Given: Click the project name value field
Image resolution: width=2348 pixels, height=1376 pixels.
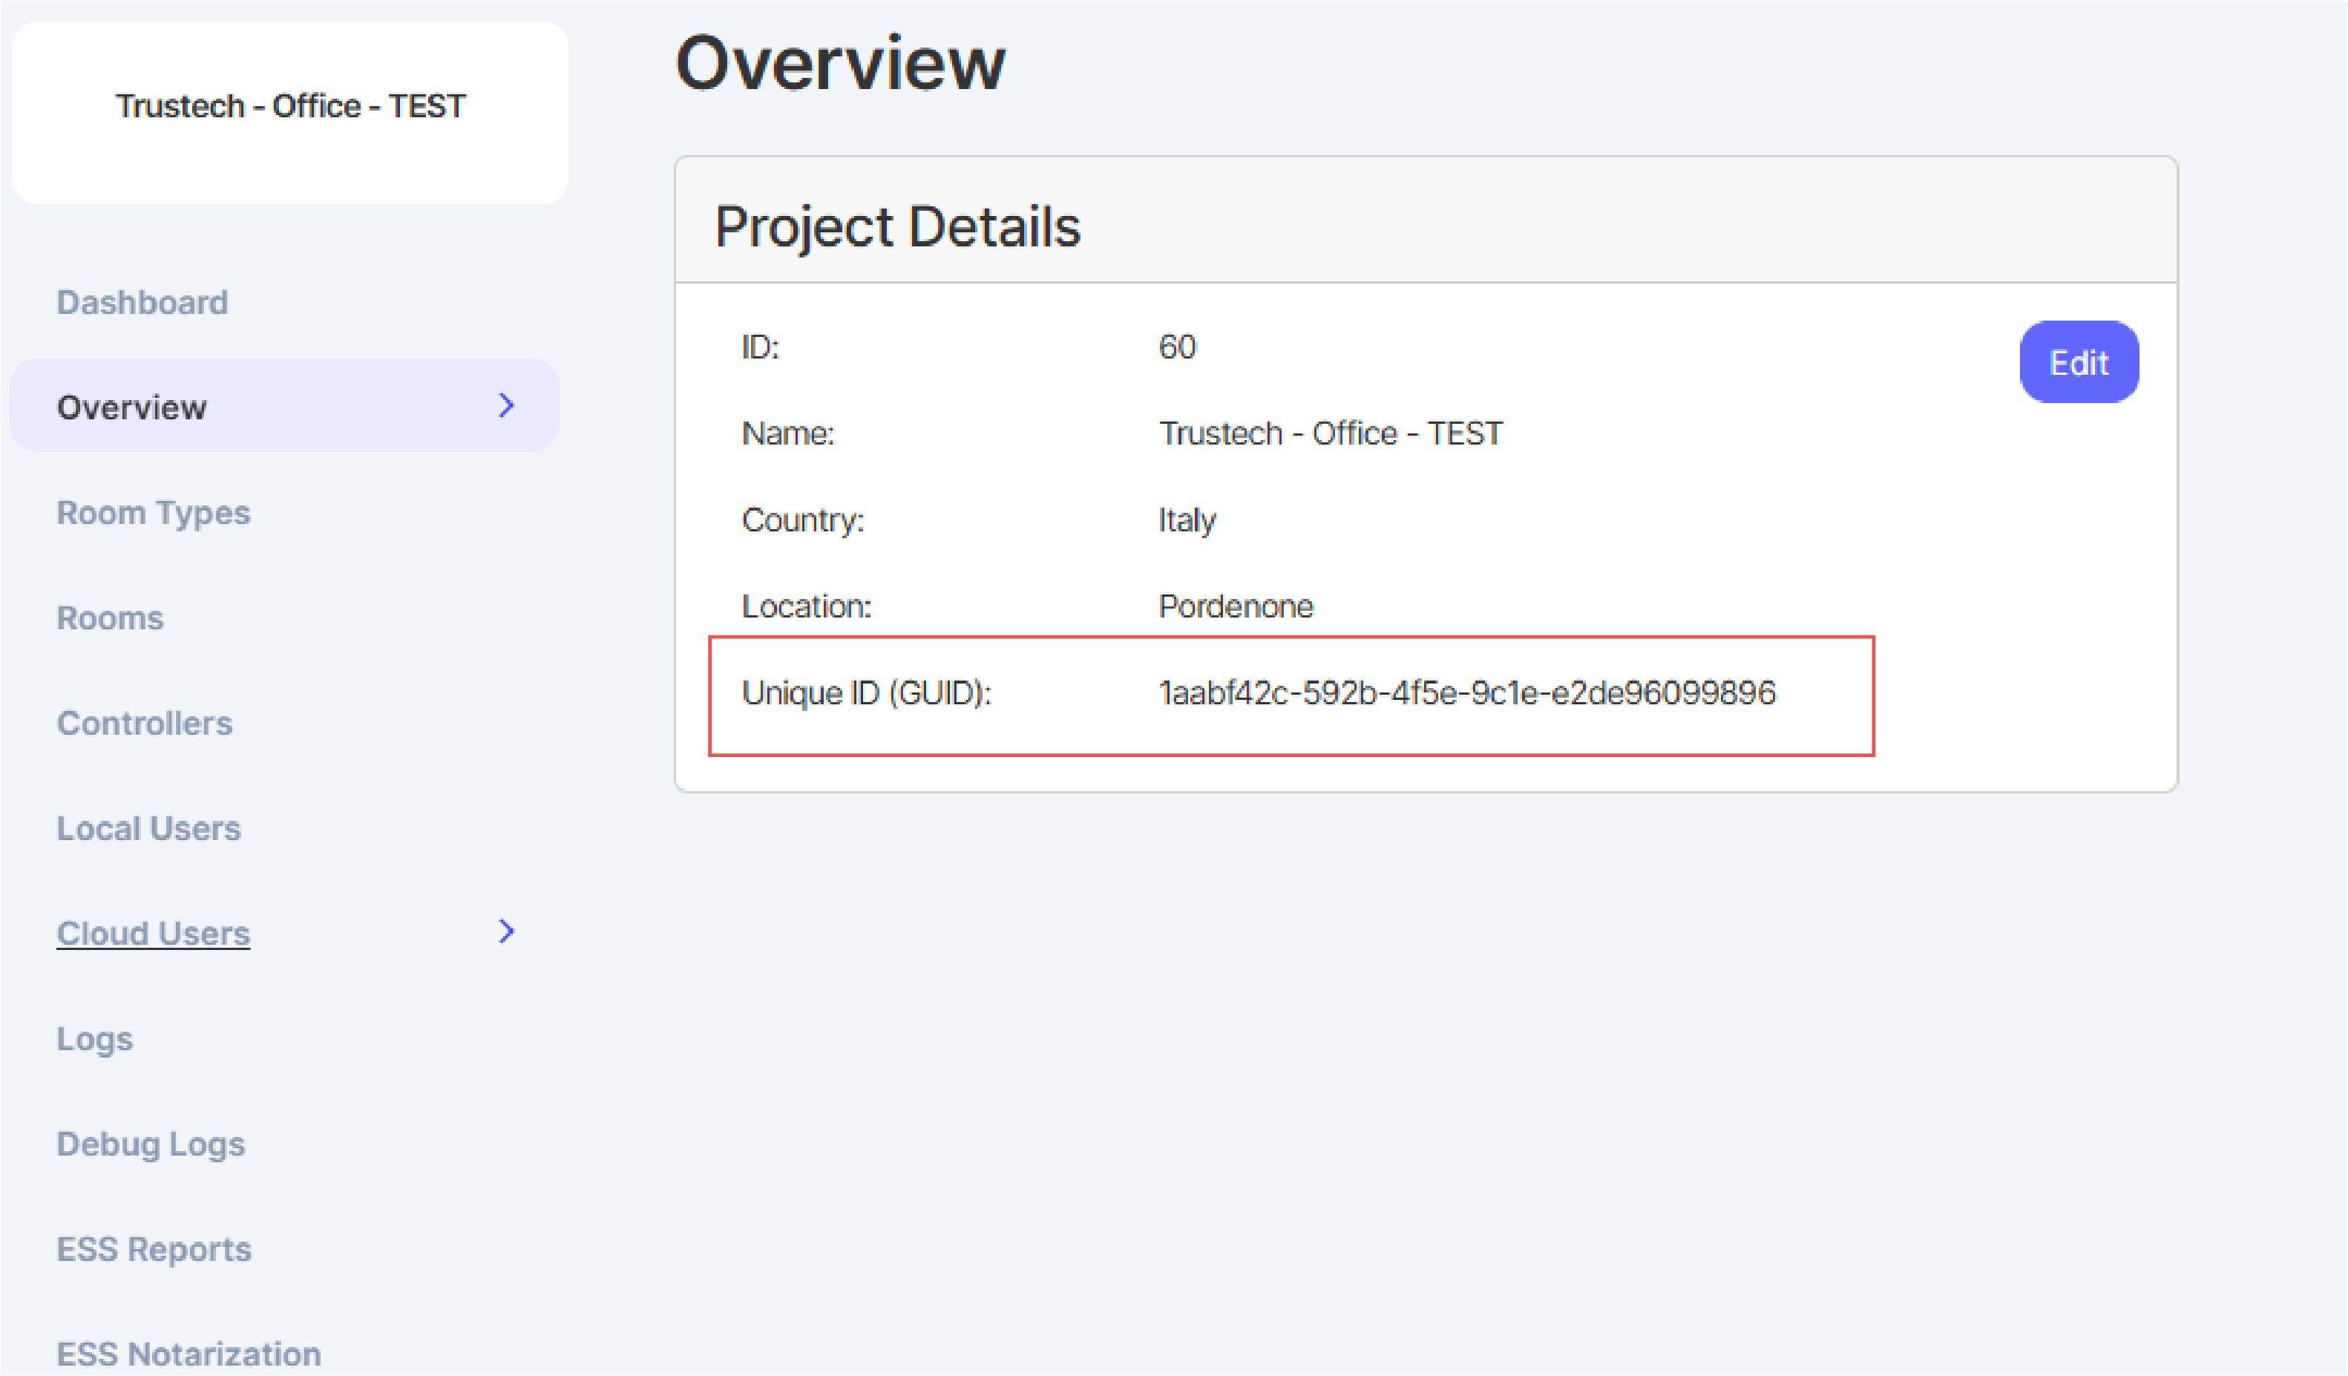Looking at the screenshot, I should 1330,433.
